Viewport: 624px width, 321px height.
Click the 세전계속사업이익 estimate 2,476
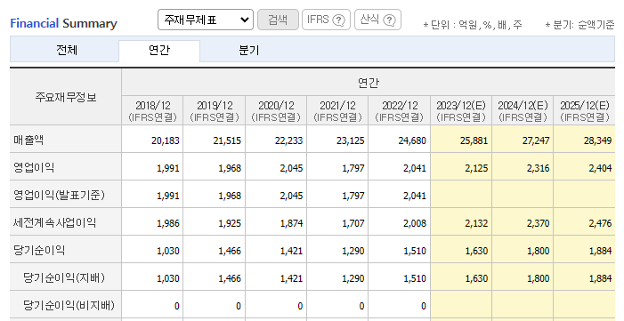(600, 223)
